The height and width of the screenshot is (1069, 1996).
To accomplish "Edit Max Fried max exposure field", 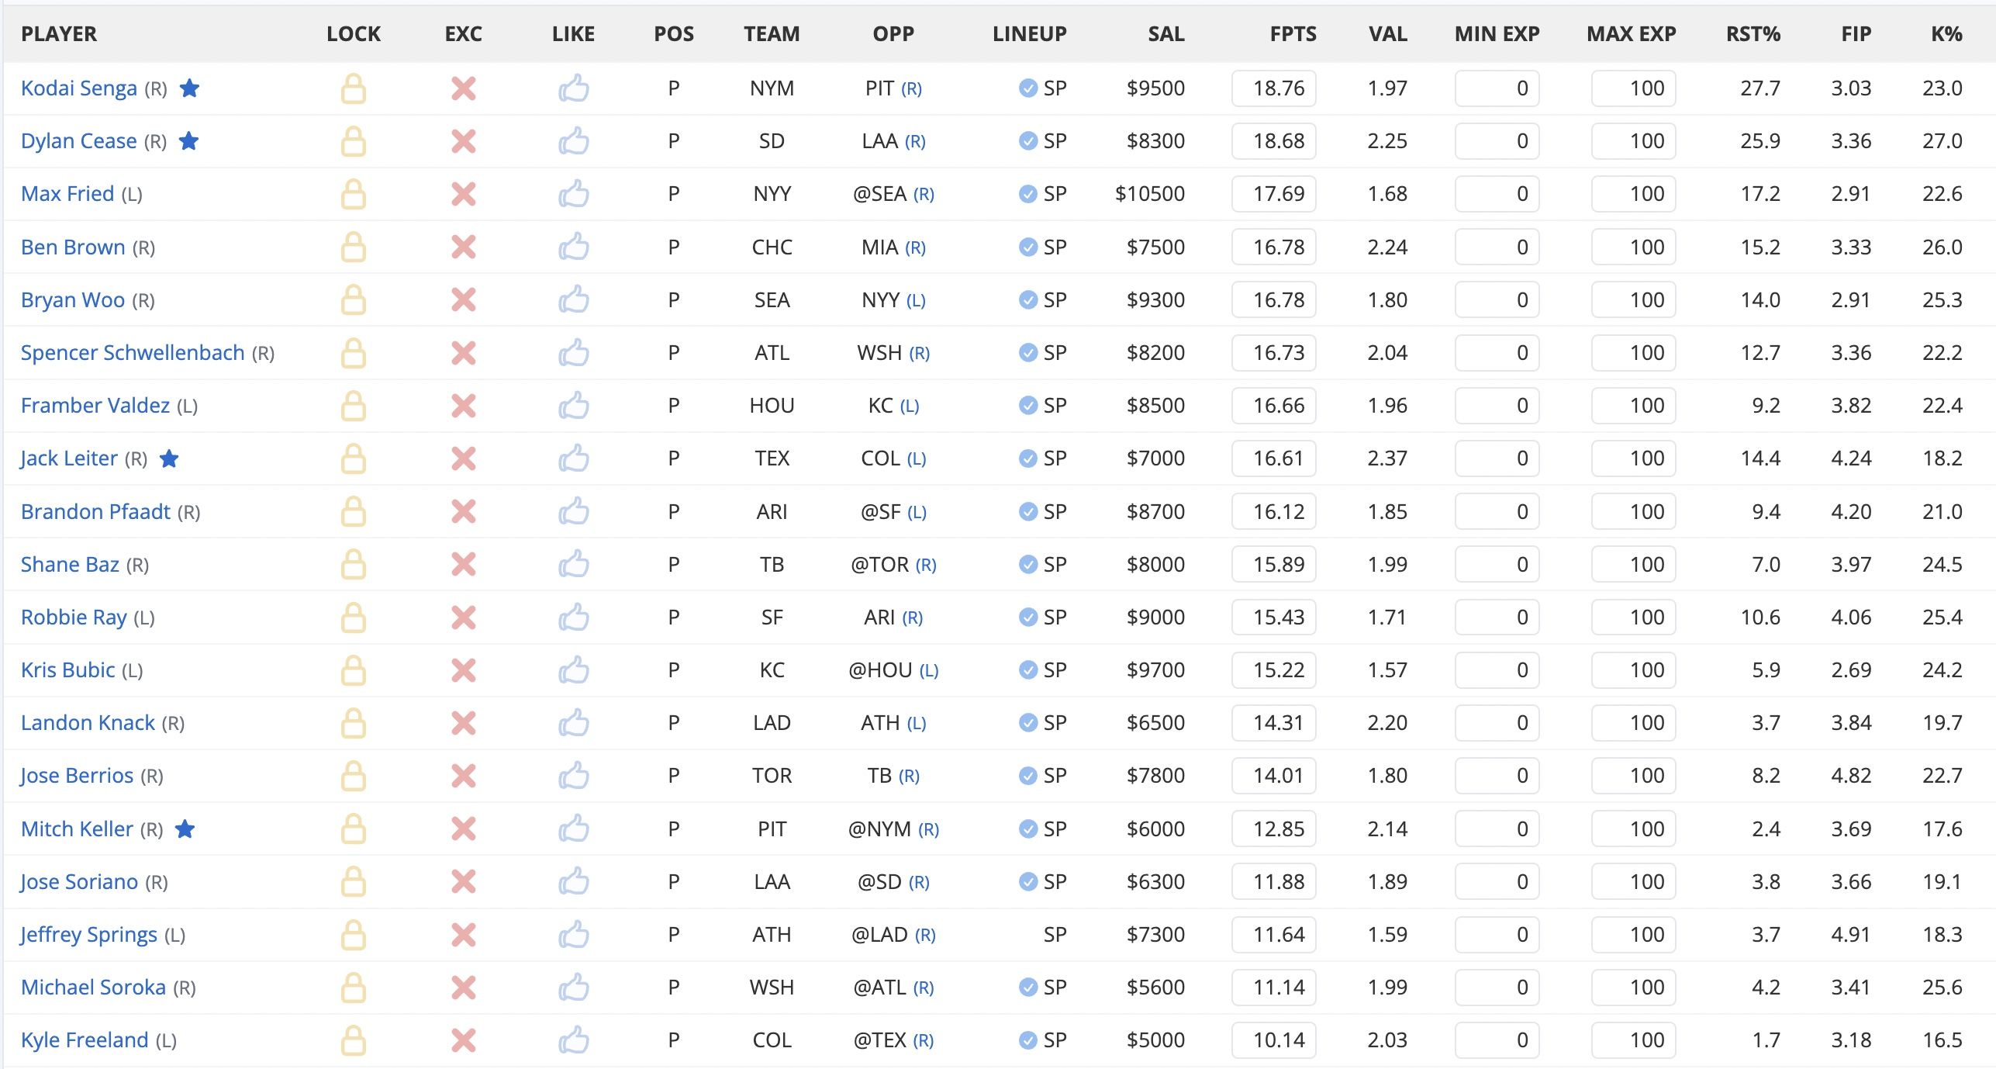I will (x=1634, y=194).
